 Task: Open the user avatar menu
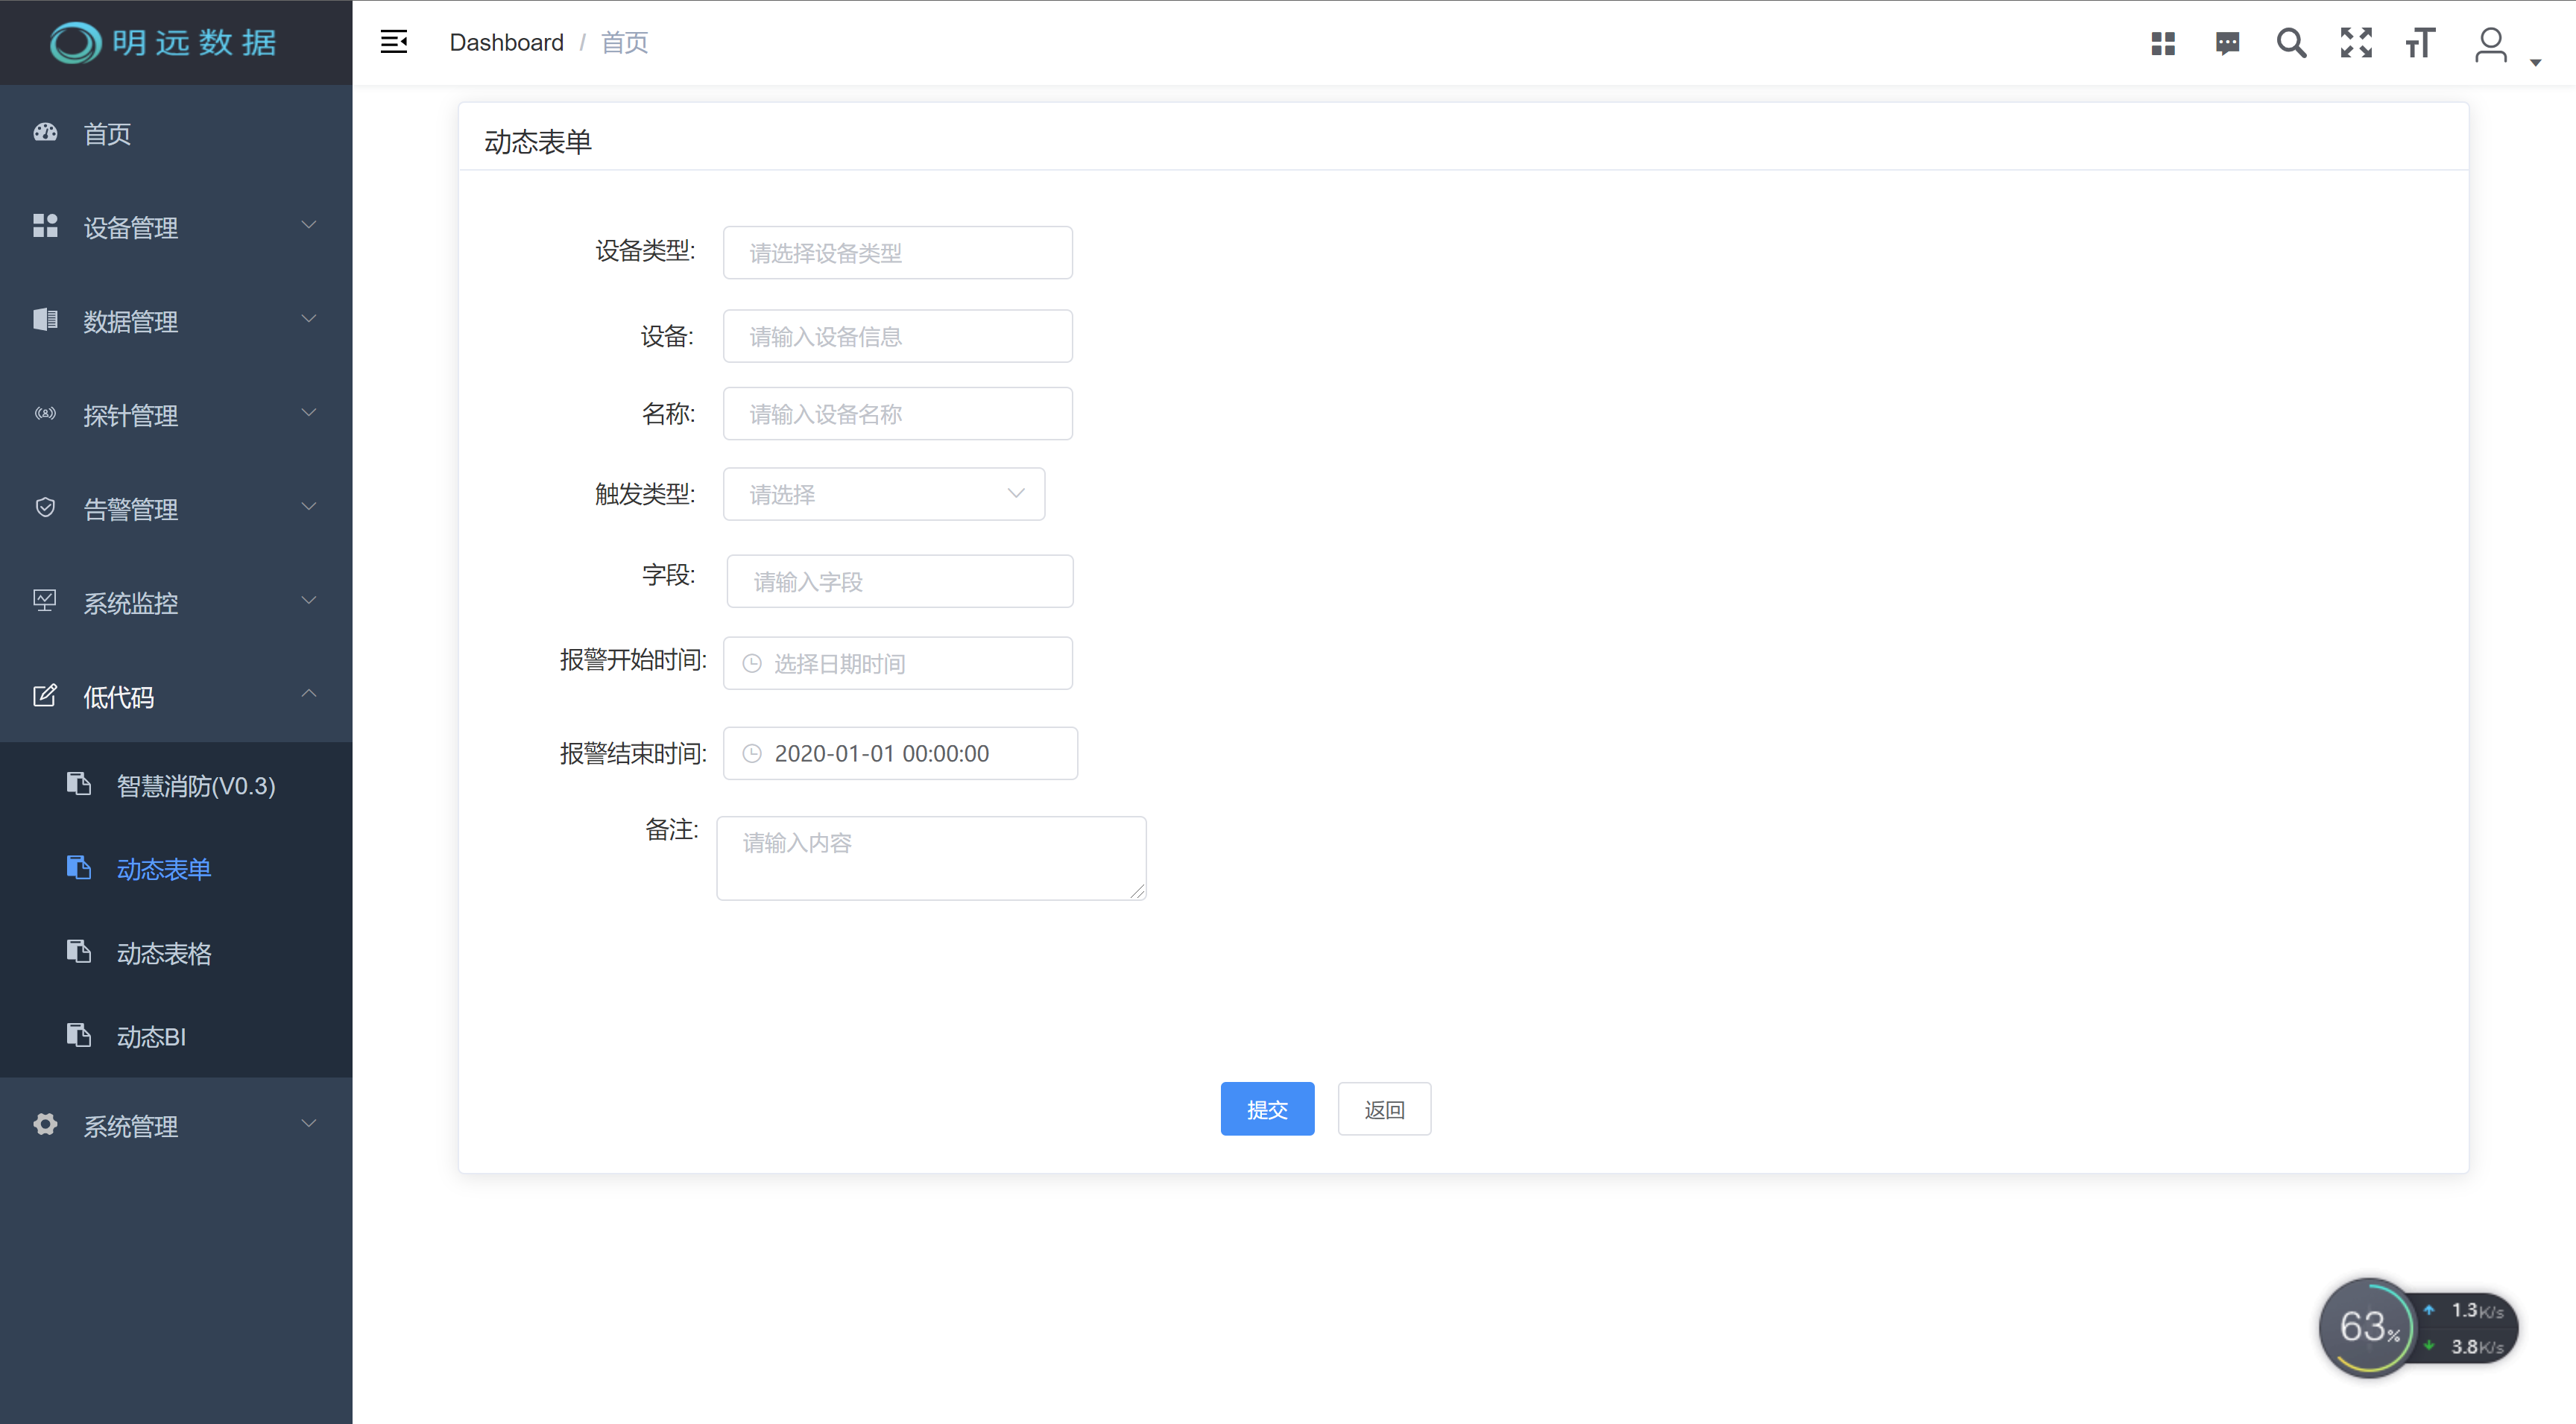[x=2490, y=44]
